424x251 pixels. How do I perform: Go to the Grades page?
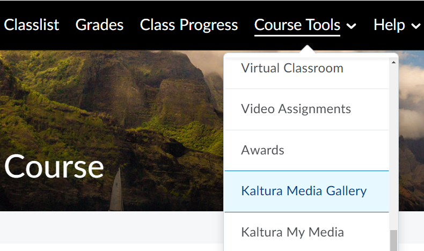(x=99, y=25)
